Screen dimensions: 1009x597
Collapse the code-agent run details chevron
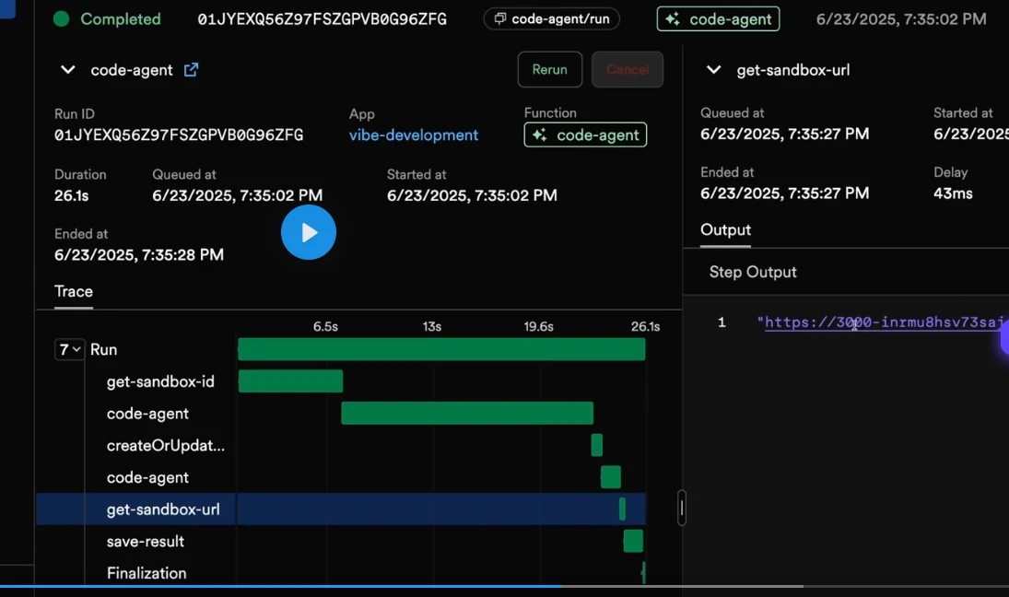pyautogui.click(x=67, y=70)
